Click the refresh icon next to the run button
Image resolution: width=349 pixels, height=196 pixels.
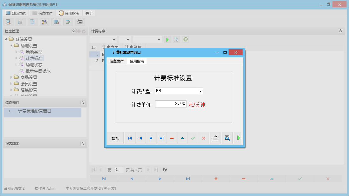pos(185,39)
